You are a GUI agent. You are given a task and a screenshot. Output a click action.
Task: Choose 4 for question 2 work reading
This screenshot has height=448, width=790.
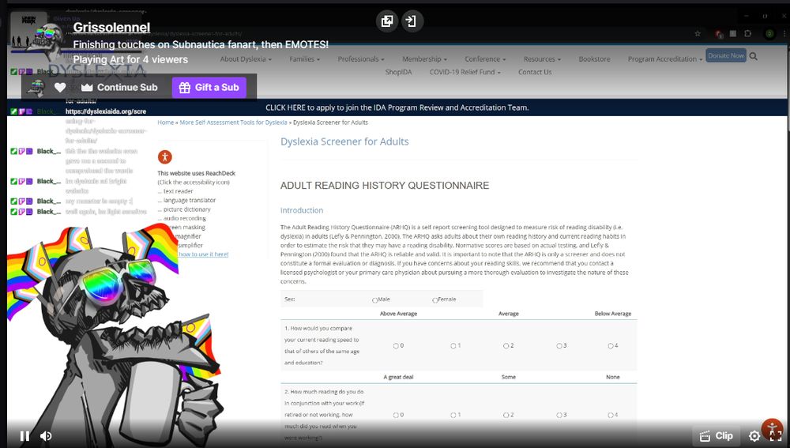coord(610,416)
